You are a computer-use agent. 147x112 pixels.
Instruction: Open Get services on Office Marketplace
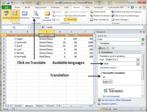116,100
